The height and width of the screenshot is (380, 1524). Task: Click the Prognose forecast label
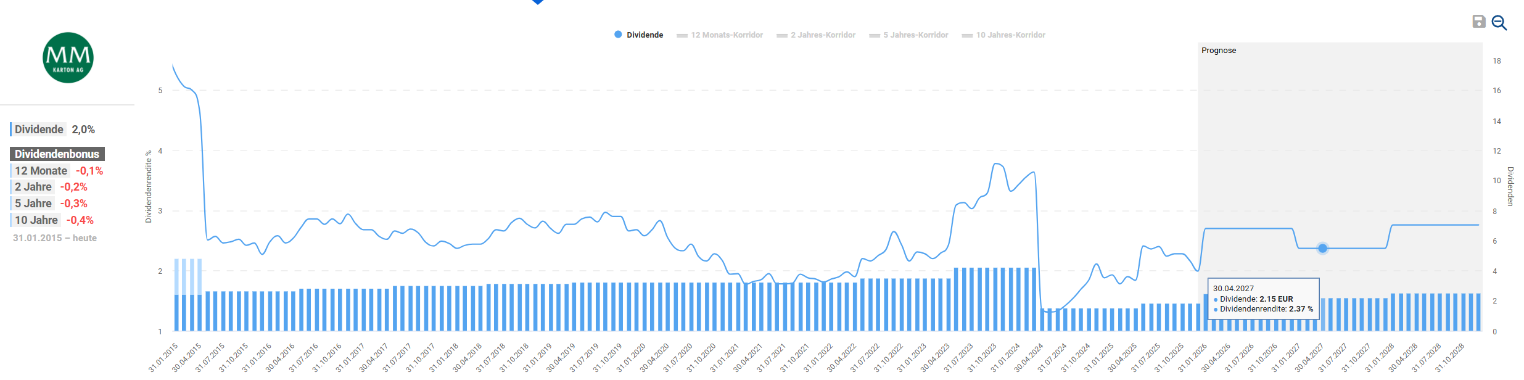point(1219,51)
